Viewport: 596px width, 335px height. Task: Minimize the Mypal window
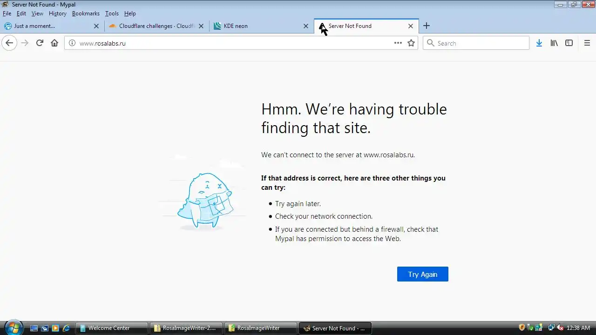[x=560, y=4]
